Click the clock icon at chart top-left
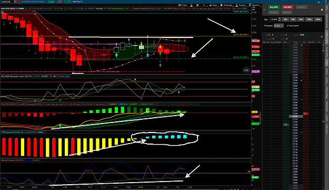 point(2,13)
